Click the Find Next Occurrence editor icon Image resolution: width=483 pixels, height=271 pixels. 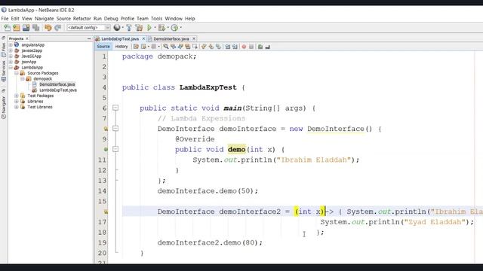point(180,47)
